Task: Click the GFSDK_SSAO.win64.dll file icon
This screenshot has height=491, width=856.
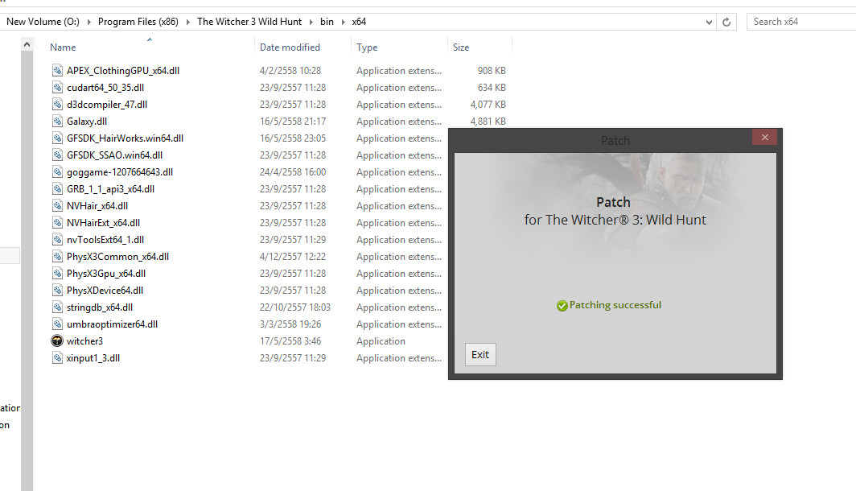Action: click(57, 155)
